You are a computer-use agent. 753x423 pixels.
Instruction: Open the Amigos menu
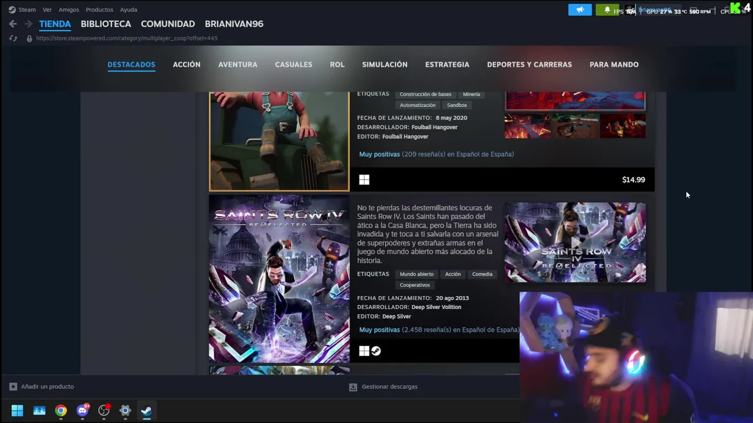click(x=69, y=9)
